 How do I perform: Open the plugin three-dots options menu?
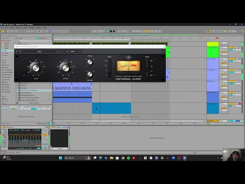(x=163, y=51)
